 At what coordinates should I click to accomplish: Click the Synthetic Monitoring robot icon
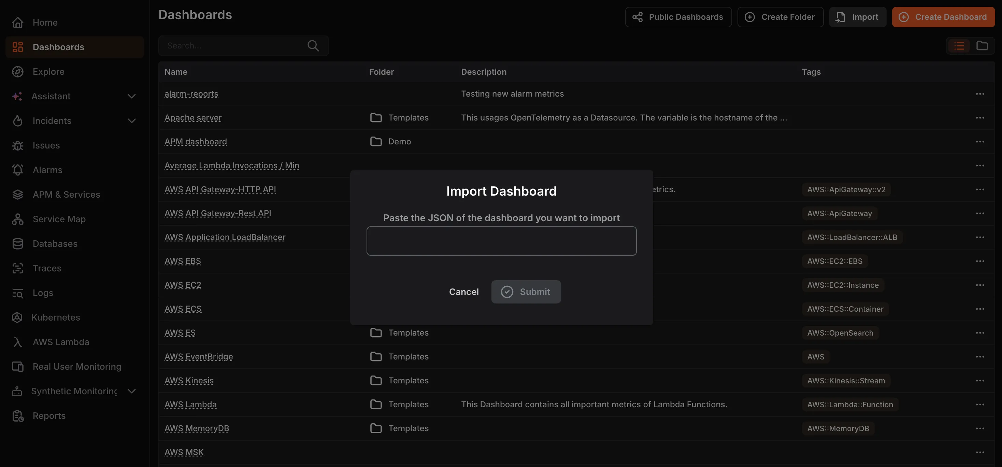point(17,391)
